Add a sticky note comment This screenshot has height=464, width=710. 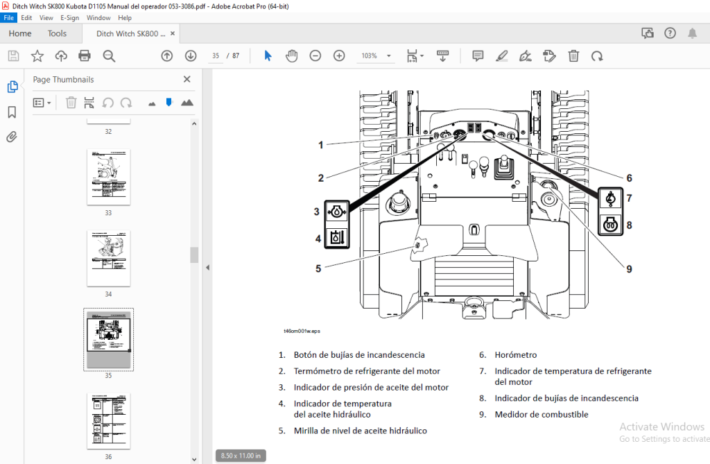click(478, 55)
